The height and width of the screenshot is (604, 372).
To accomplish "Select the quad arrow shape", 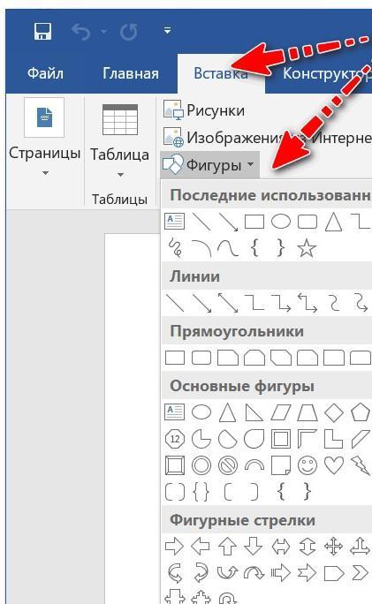I will click(x=333, y=547).
